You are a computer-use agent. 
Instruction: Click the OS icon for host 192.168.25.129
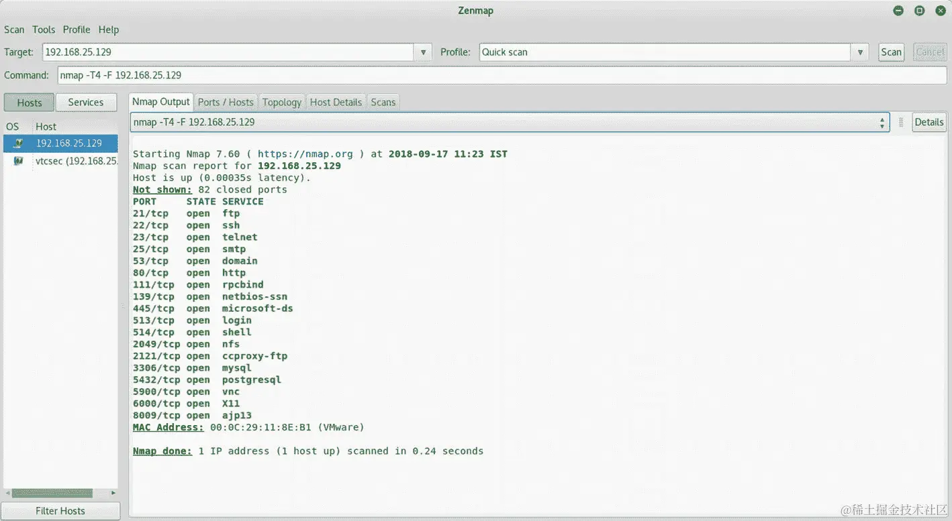point(18,143)
